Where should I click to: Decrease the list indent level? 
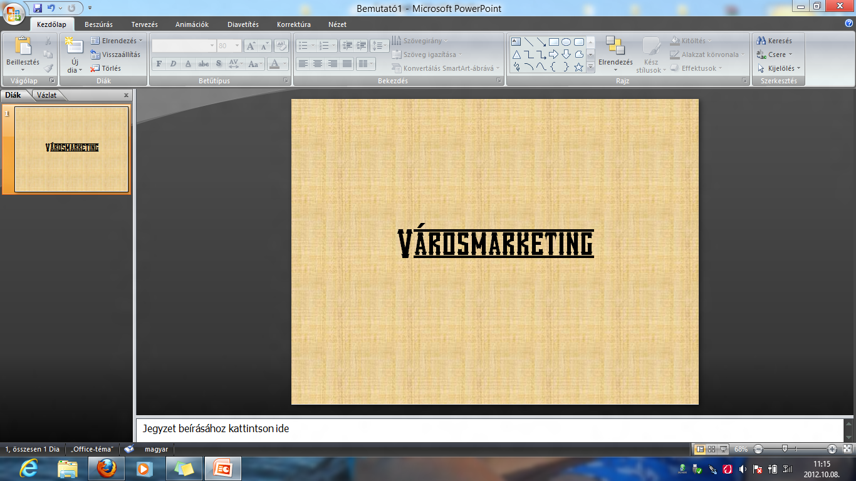pyautogui.click(x=347, y=46)
